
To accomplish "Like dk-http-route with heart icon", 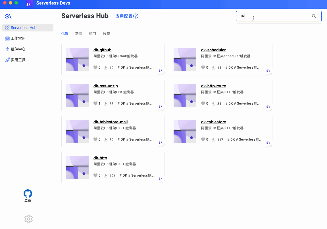I will [x=203, y=103].
